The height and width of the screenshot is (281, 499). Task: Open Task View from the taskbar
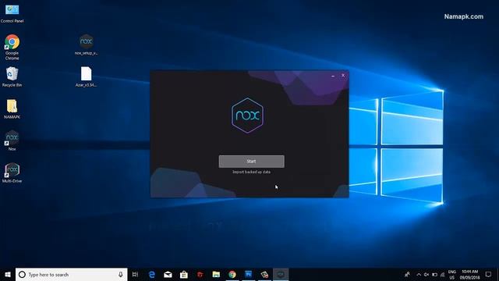(135, 274)
